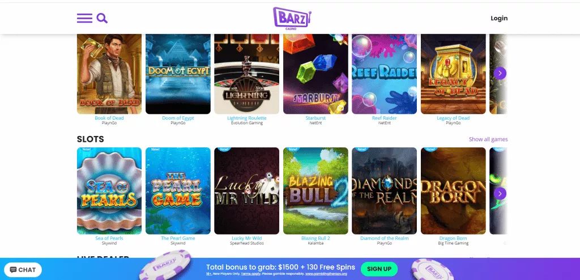This screenshot has width=580, height=280.
Task: Launch Lightning Roulette game tile
Action: [x=247, y=74]
